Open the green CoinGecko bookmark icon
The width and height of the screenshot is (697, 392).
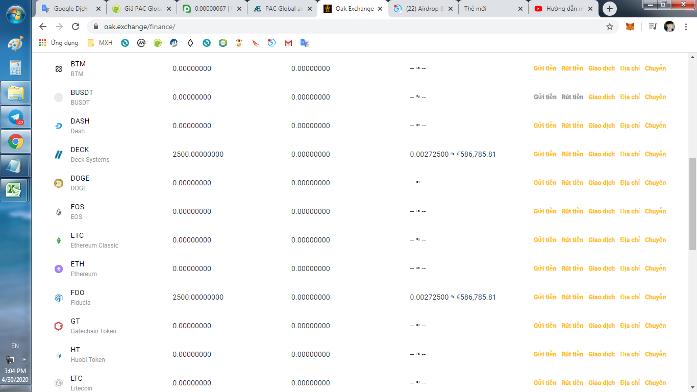click(158, 43)
